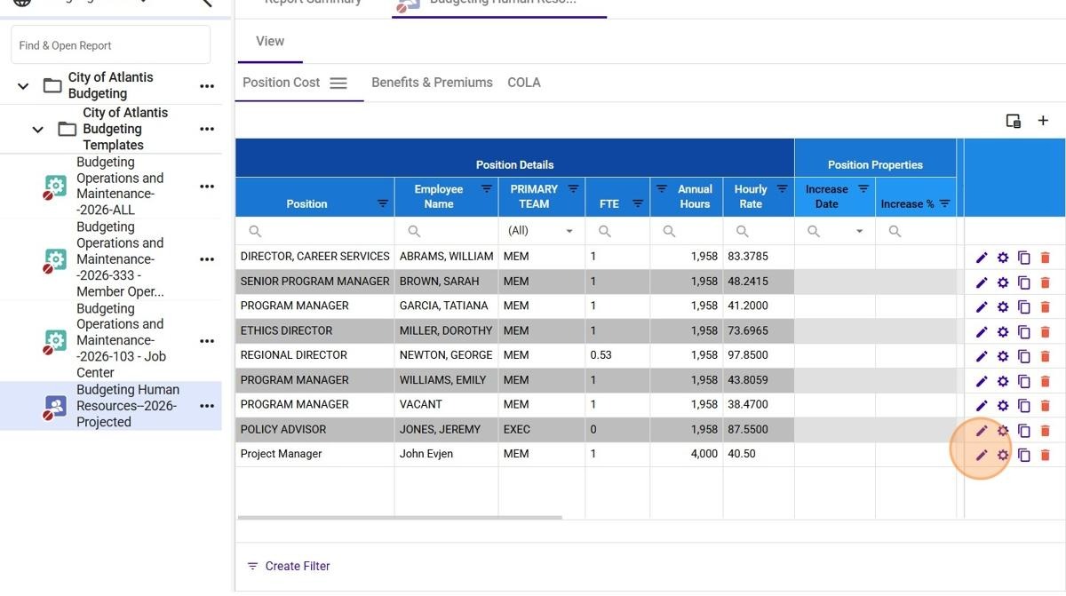Screen dimensions: 1066x596
Task: Filter the Position column header
Action: [383, 203]
